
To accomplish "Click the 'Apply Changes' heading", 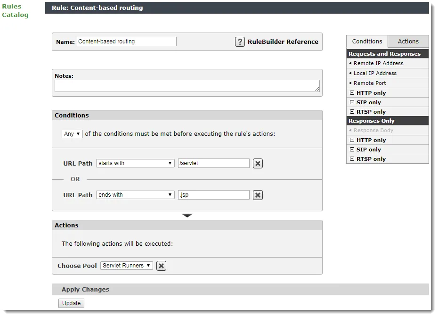I will click(85, 290).
